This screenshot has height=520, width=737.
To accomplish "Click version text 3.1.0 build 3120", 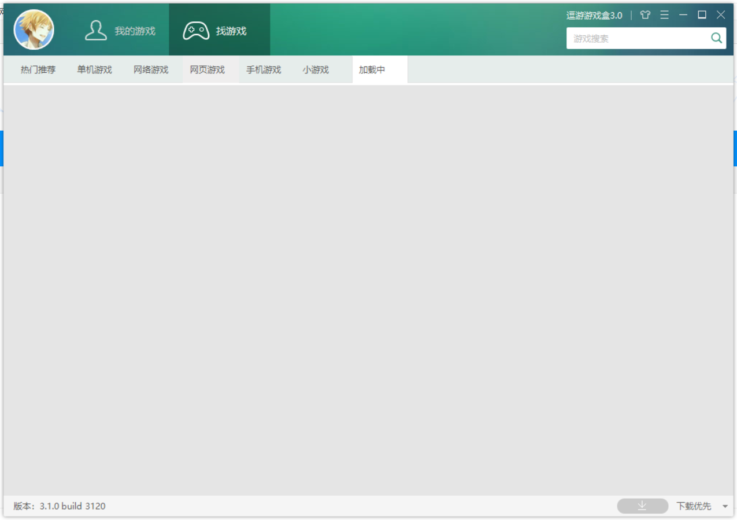I will (x=73, y=506).
